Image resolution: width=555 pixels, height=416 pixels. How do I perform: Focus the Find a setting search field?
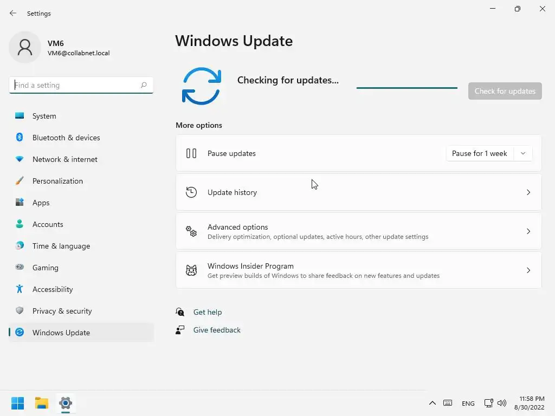click(81, 85)
